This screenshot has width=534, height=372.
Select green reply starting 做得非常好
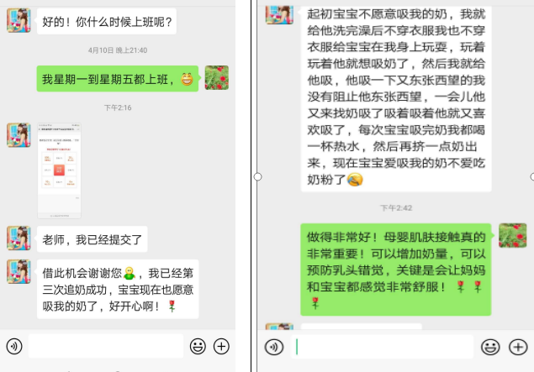coord(396,270)
